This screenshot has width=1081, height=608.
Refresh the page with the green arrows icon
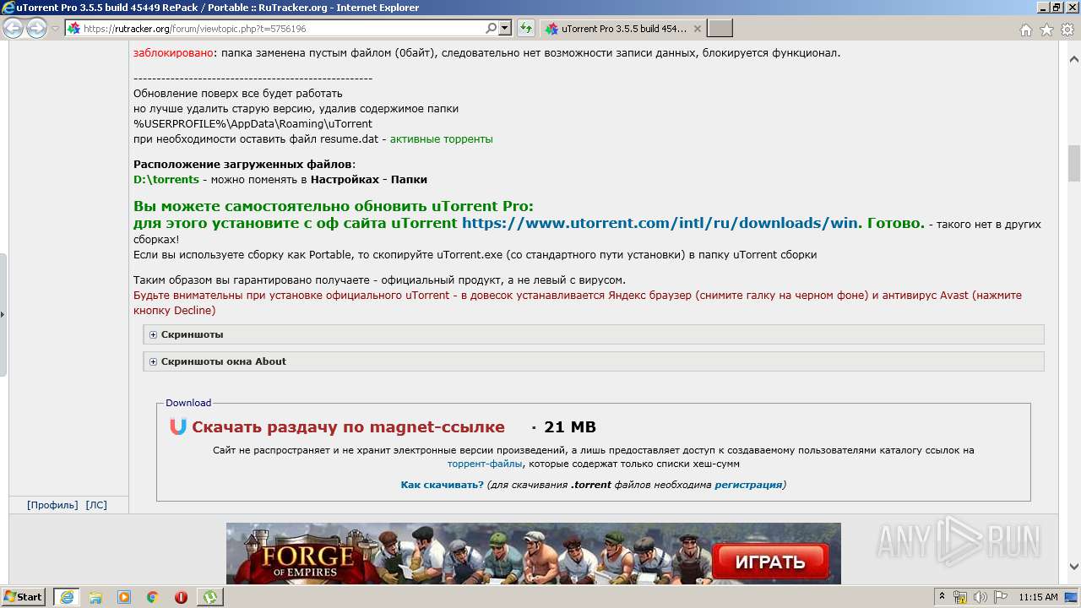[x=526, y=29]
